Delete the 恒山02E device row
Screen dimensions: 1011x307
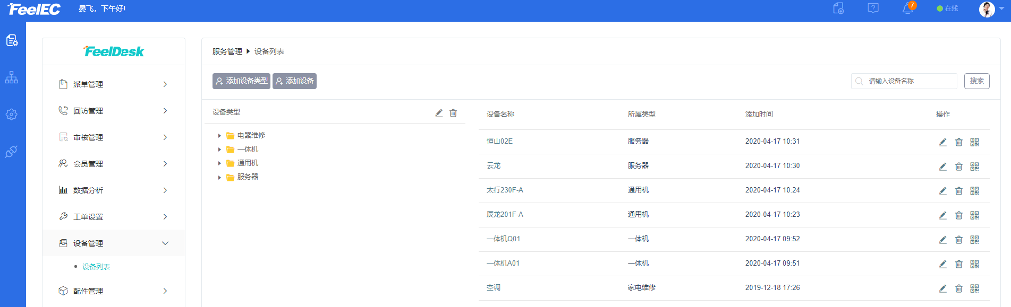click(959, 142)
